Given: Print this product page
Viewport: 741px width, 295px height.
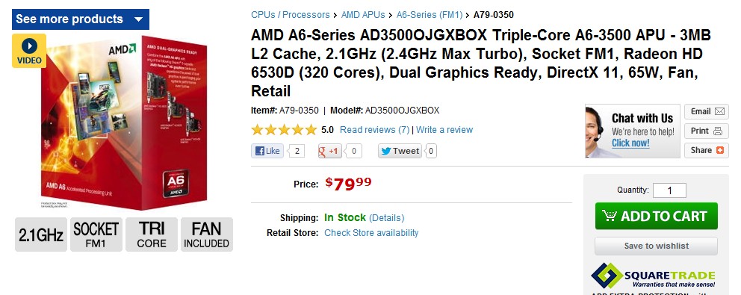Looking at the screenshot, I should (707, 131).
